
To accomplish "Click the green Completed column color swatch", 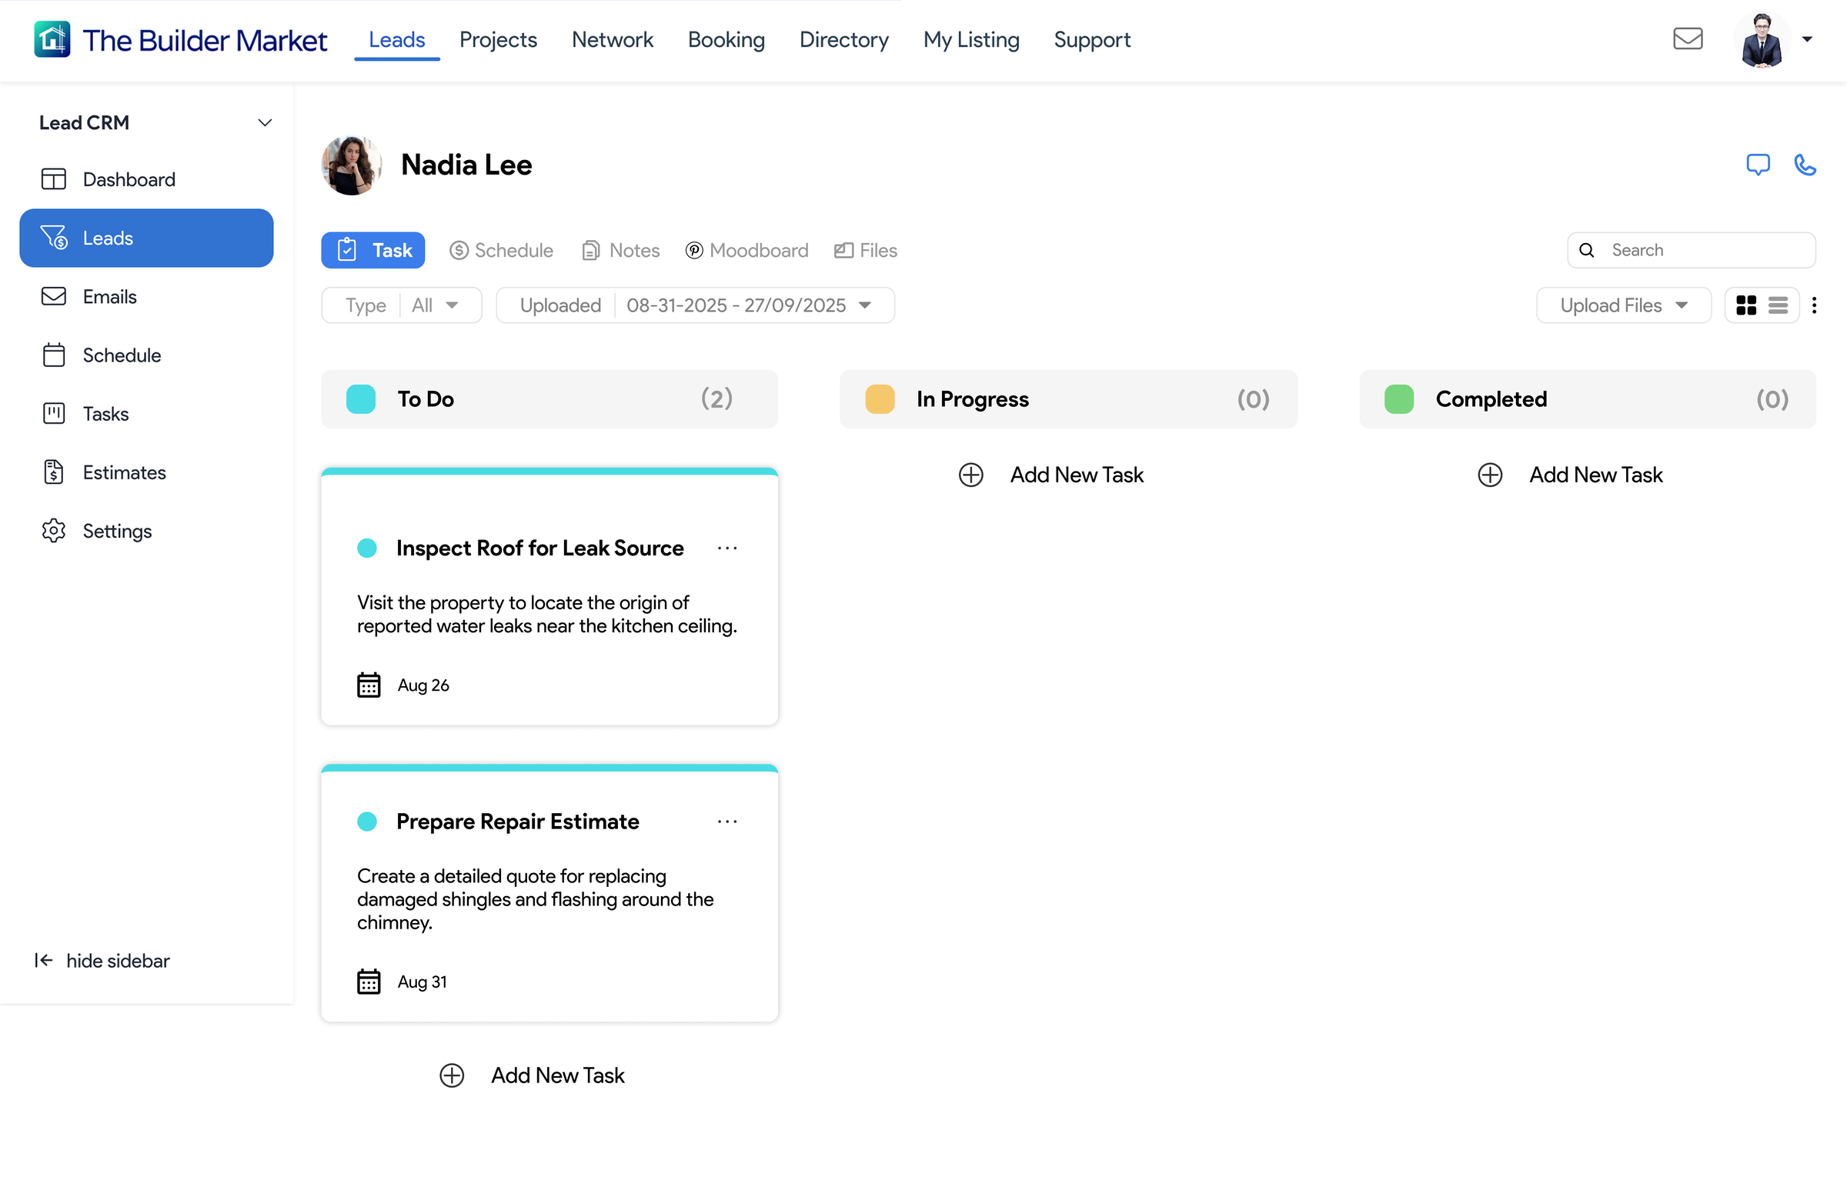I will tap(1398, 399).
